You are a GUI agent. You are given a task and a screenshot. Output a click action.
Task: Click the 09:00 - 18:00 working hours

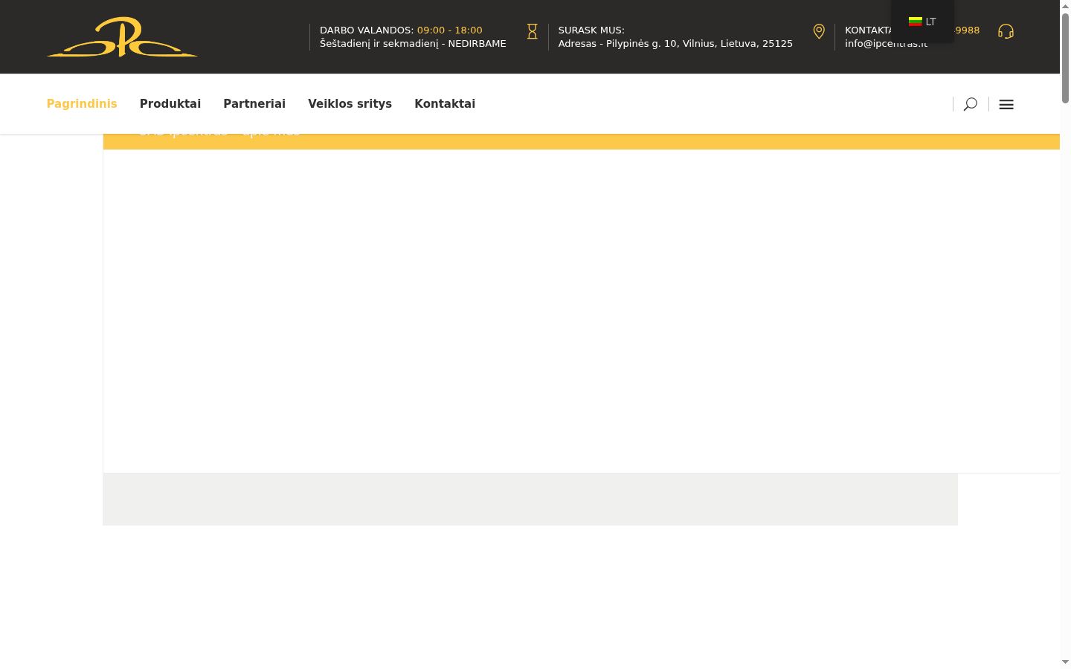(x=450, y=30)
